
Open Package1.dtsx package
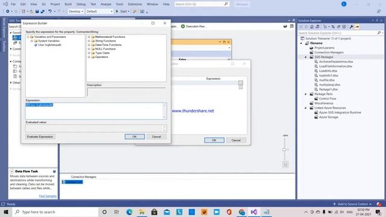pyautogui.click(x=328, y=89)
